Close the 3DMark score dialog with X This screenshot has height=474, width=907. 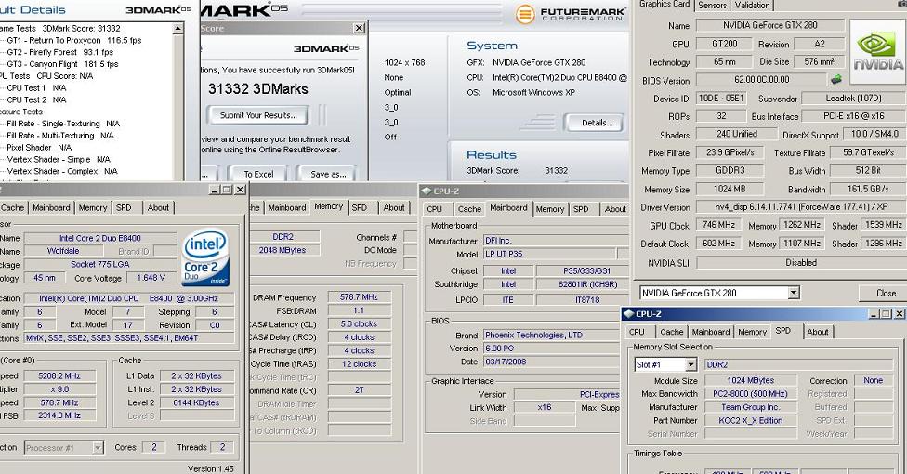(359, 28)
